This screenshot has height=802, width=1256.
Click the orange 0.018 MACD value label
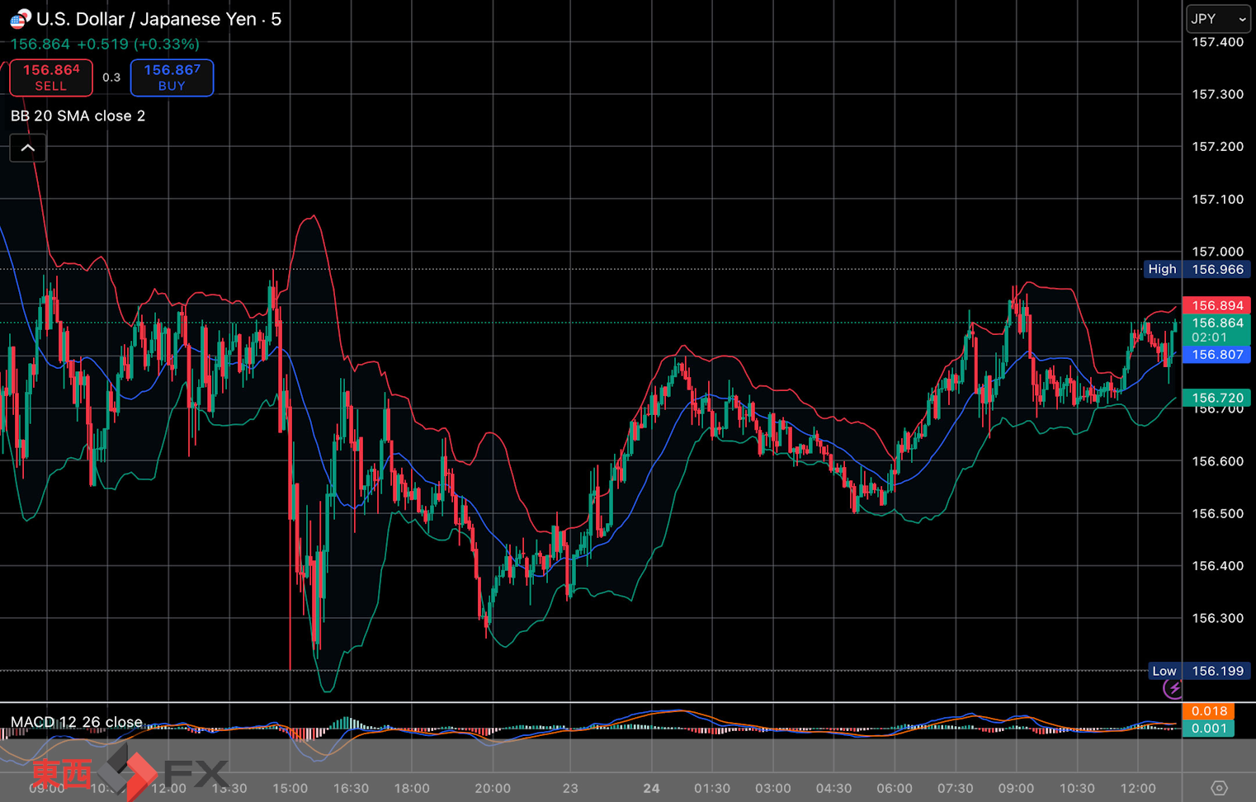pyautogui.click(x=1208, y=711)
